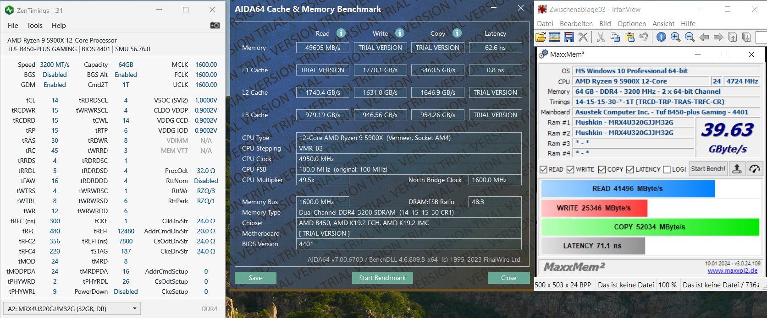
Task: Start slideshow via IrfanView's filmstrip icon
Action: tap(555, 37)
